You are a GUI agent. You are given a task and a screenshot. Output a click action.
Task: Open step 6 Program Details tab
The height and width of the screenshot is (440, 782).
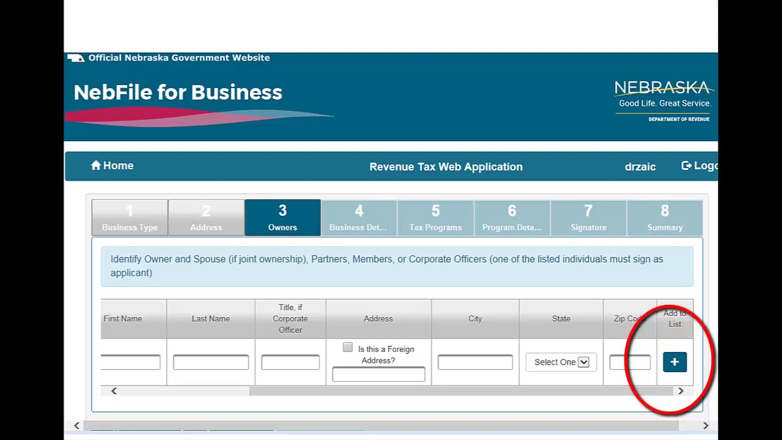coord(511,218)
